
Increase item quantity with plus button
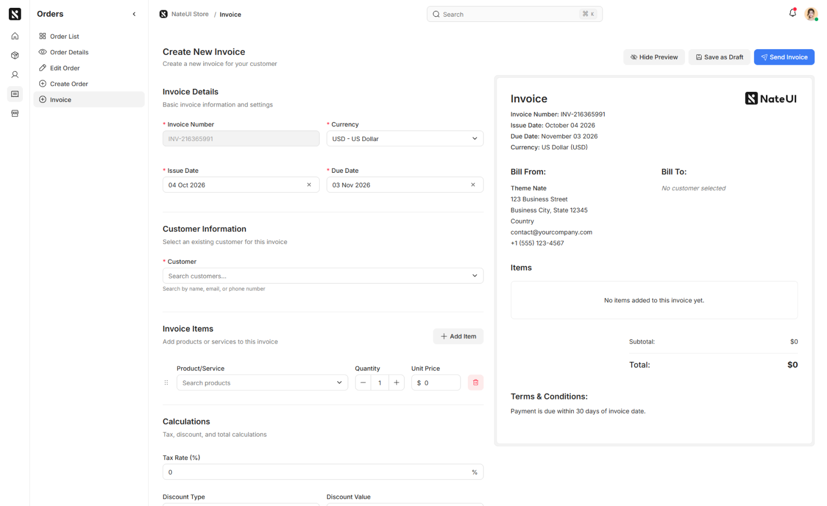(x=397, y=383)
